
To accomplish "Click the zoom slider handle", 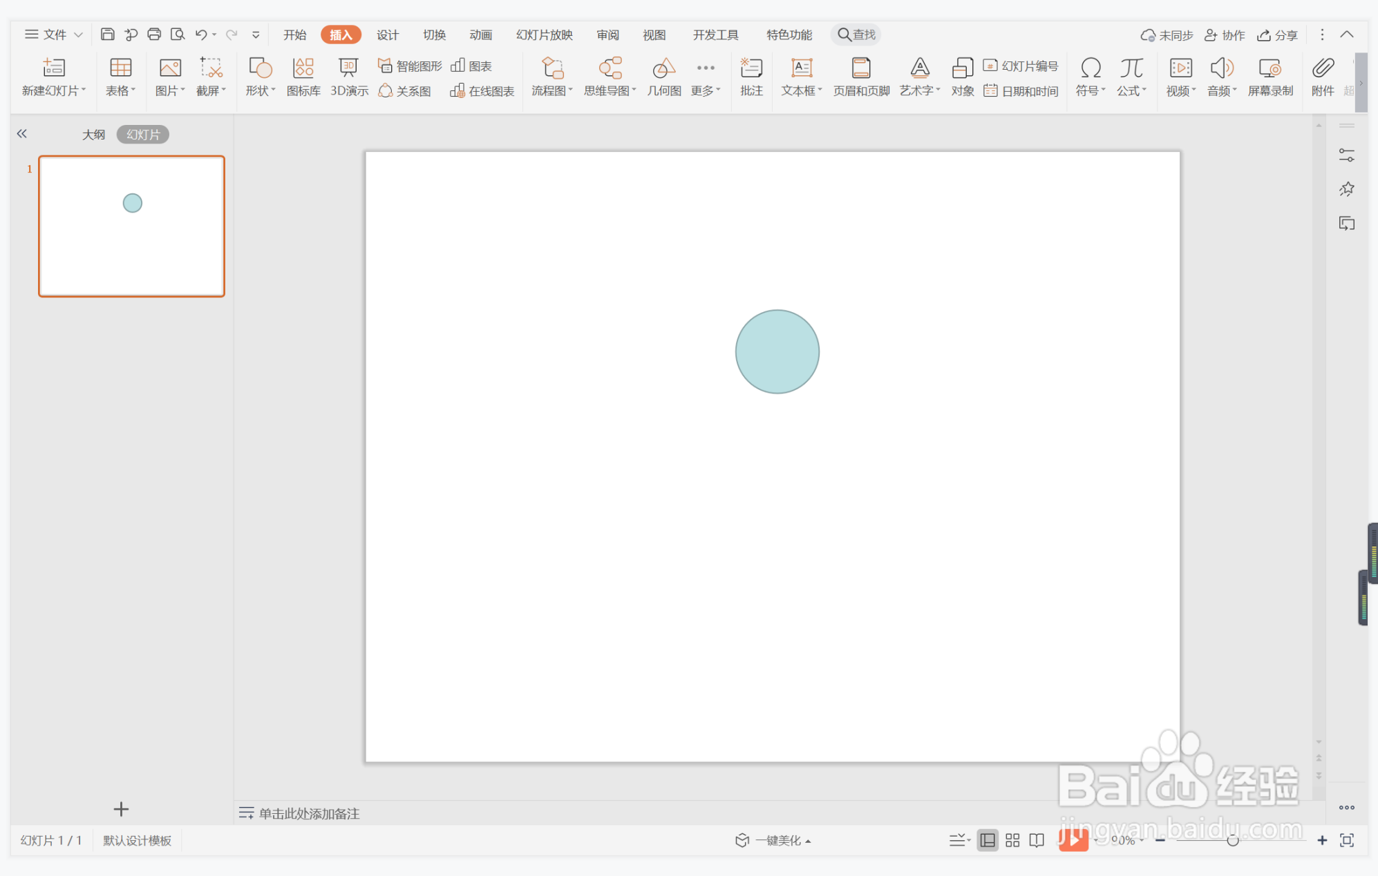I will tap(1233, 840).
